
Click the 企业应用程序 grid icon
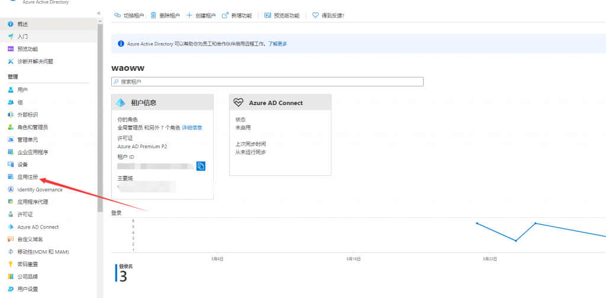pos(11,152)
